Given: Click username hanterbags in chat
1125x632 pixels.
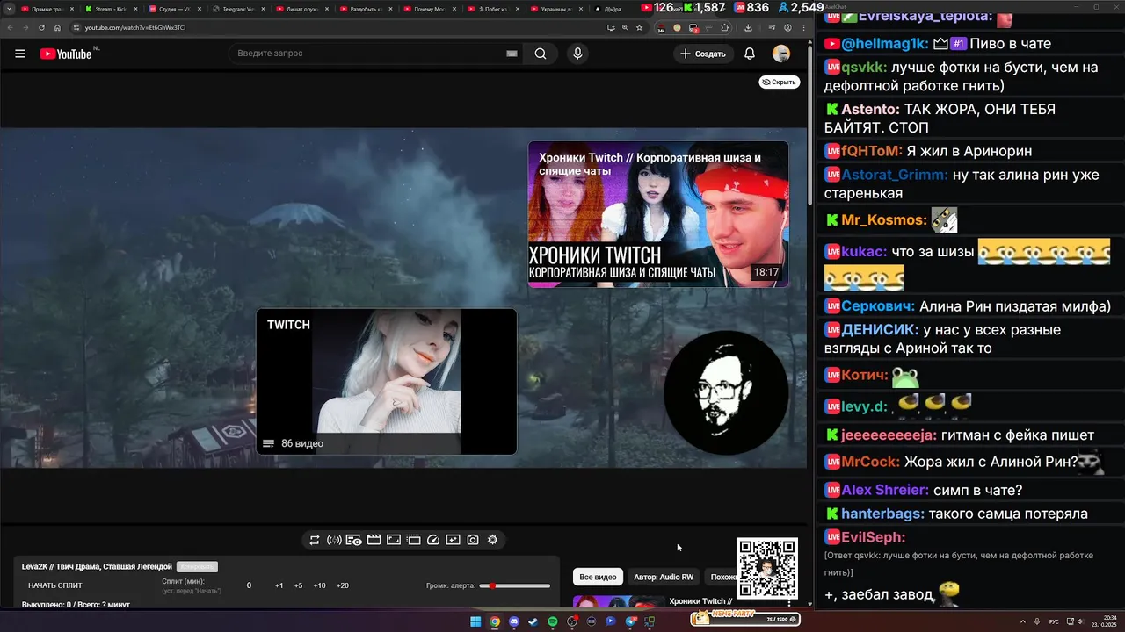Looking at the screenshot, I should click(882, 513).
